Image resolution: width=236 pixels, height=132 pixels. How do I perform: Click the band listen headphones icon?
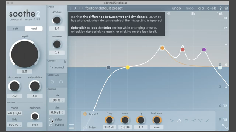coord(85,127)
